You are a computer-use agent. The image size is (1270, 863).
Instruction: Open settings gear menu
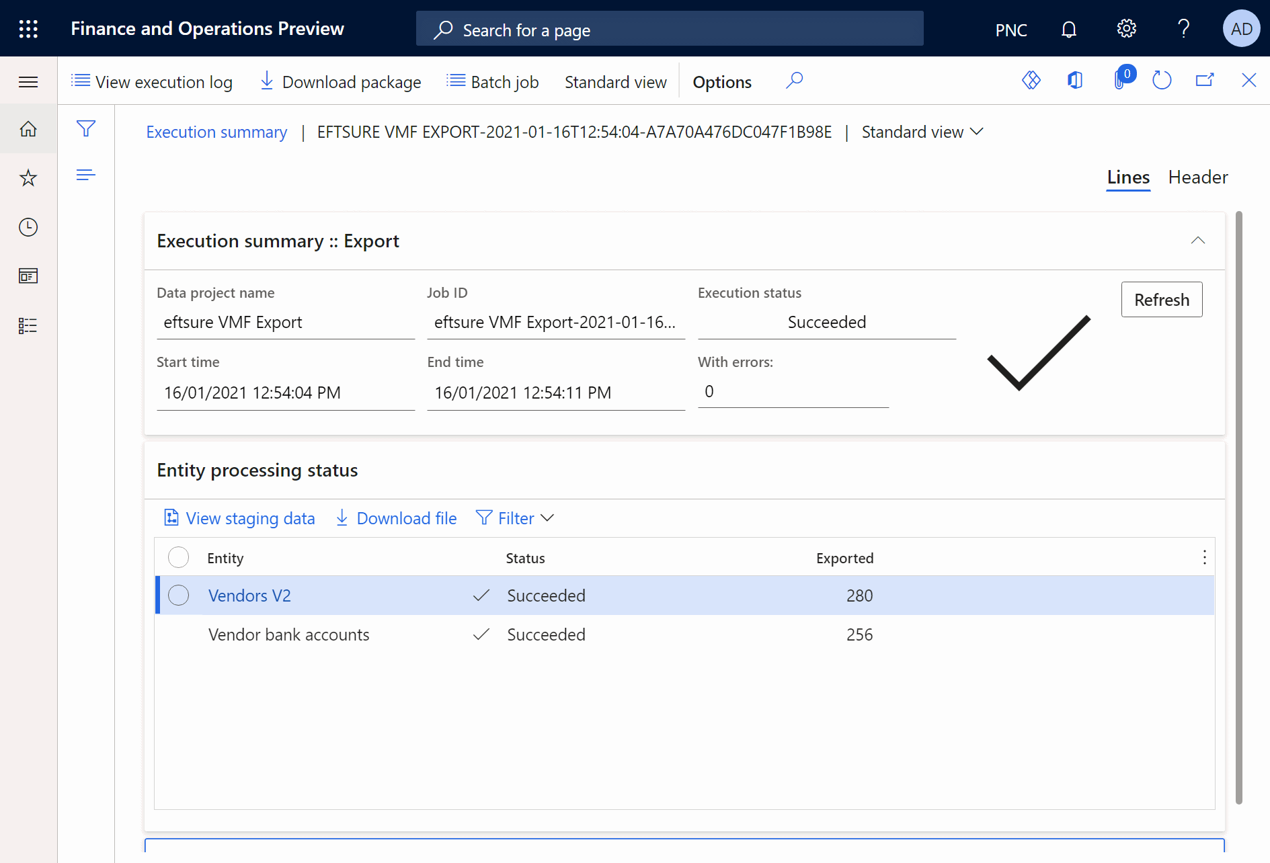click(1127, 29)
